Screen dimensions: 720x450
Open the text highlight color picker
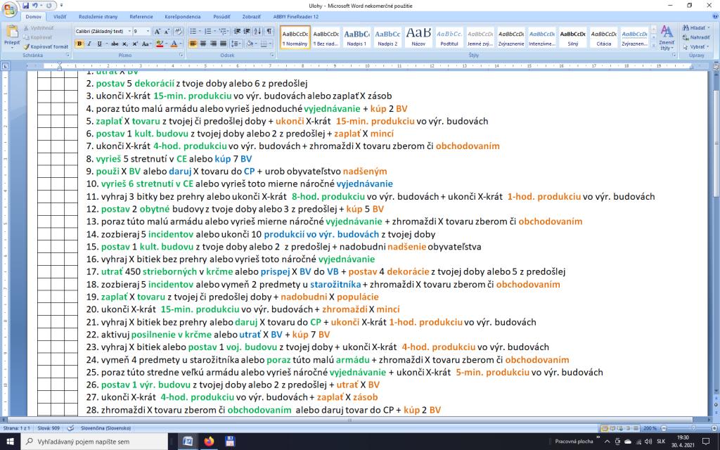click(160, 44)
